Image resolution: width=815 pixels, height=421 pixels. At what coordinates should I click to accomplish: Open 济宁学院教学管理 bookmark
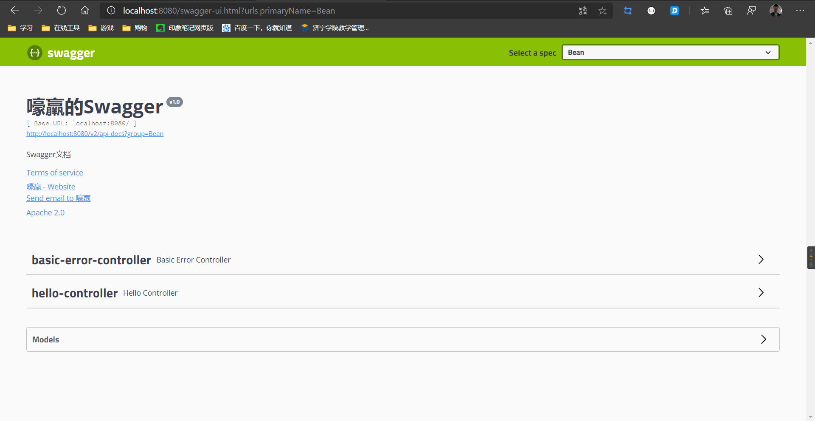tap(334, 28)
